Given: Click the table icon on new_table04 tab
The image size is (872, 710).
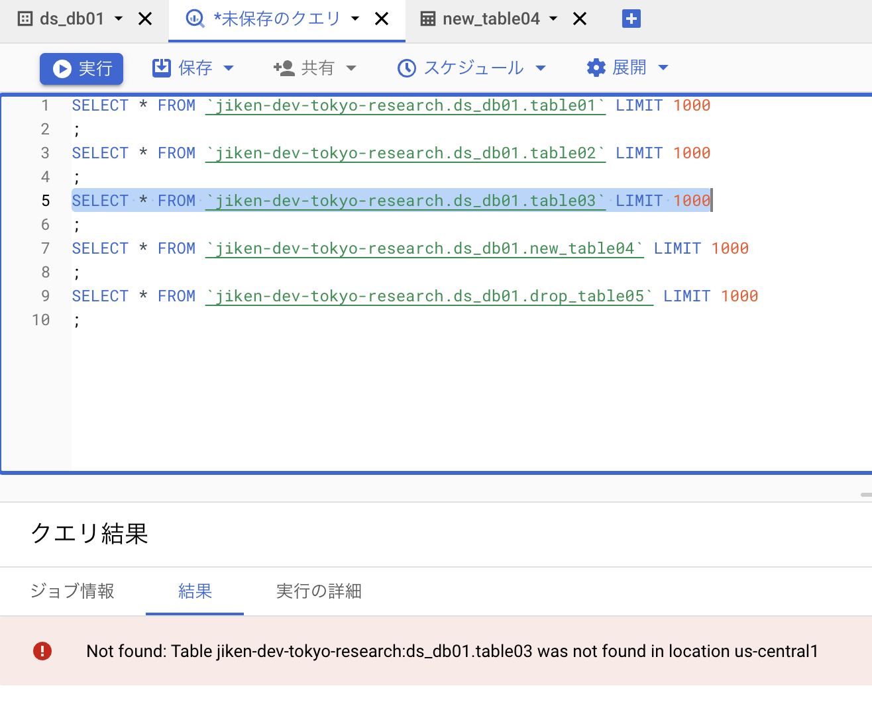Looking at the screenshot, I should coord(428,19).
